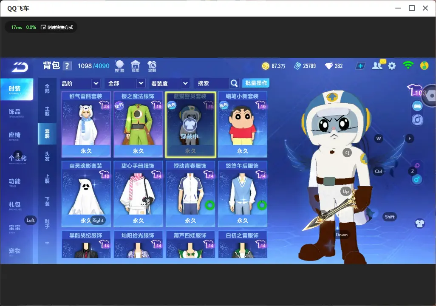This screenshot has width=436, height=306.
Task: Open the backpack help question mark
Action: 67,66
